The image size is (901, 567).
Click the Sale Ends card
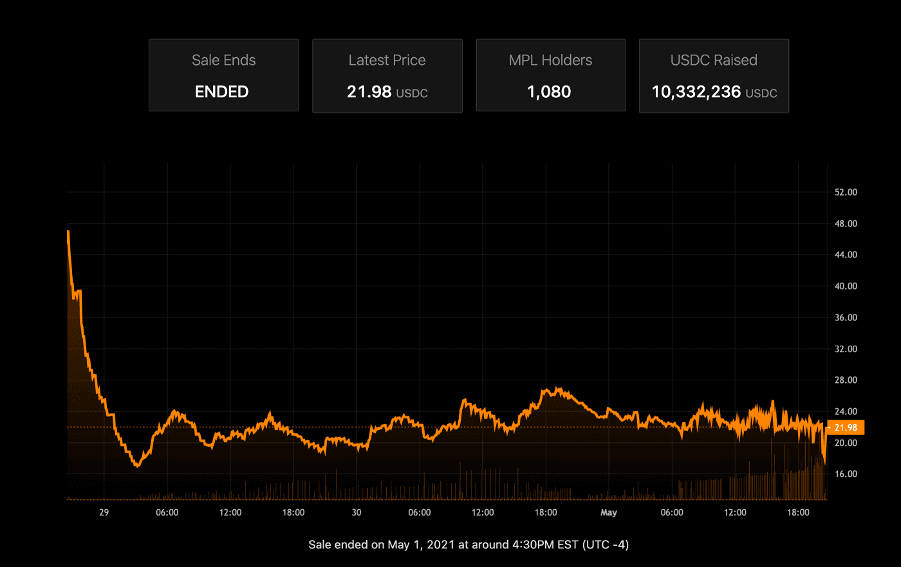pyautogui.click(x=223, y=75)
